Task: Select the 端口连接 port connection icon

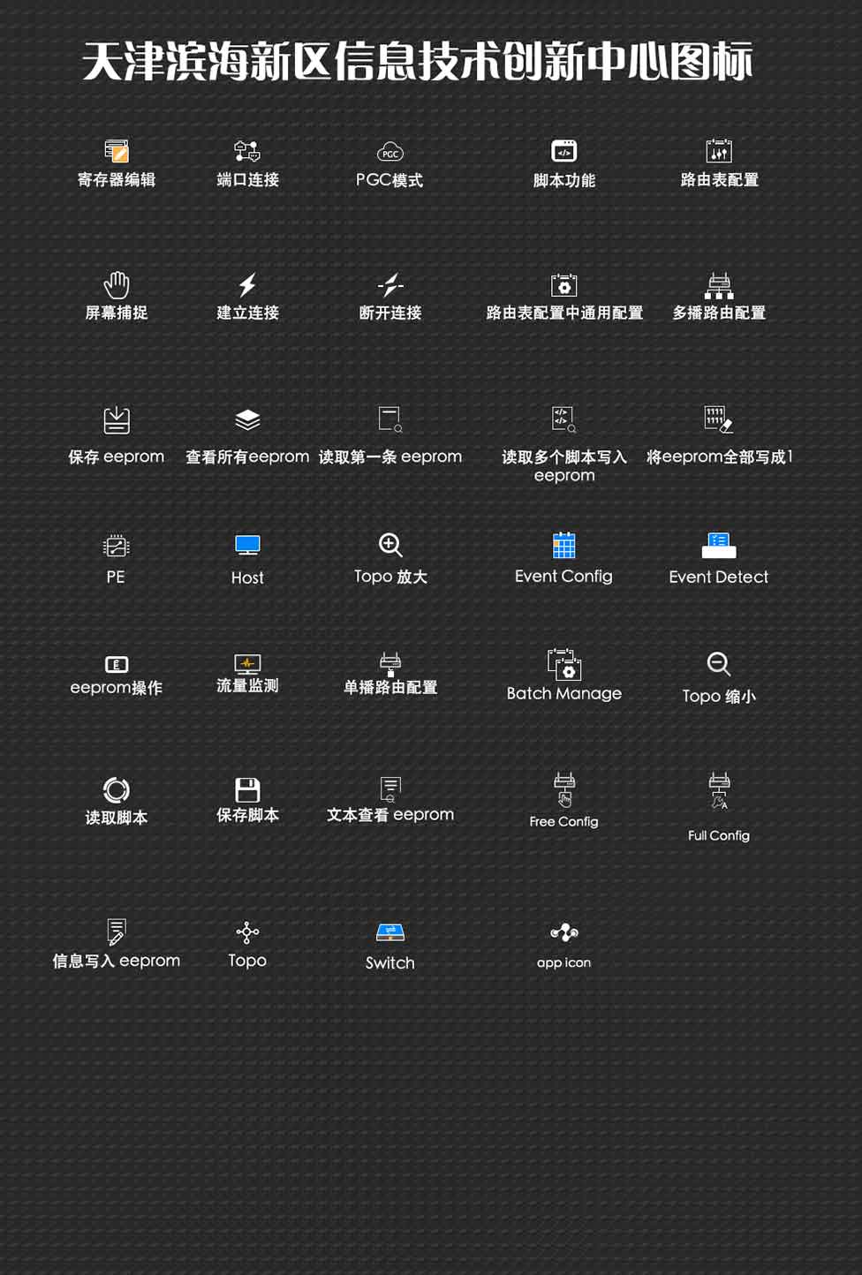Action: point(247,151)
